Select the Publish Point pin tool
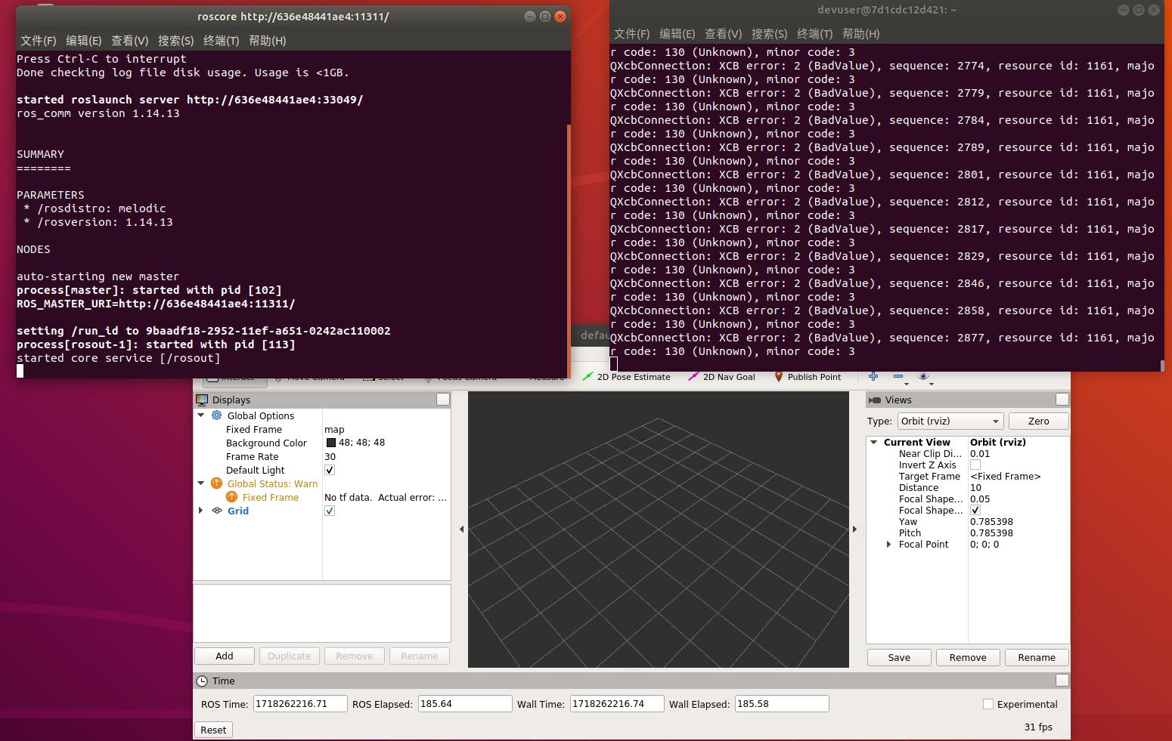This screenshot has height=741, width=1172. click(808, 377)
